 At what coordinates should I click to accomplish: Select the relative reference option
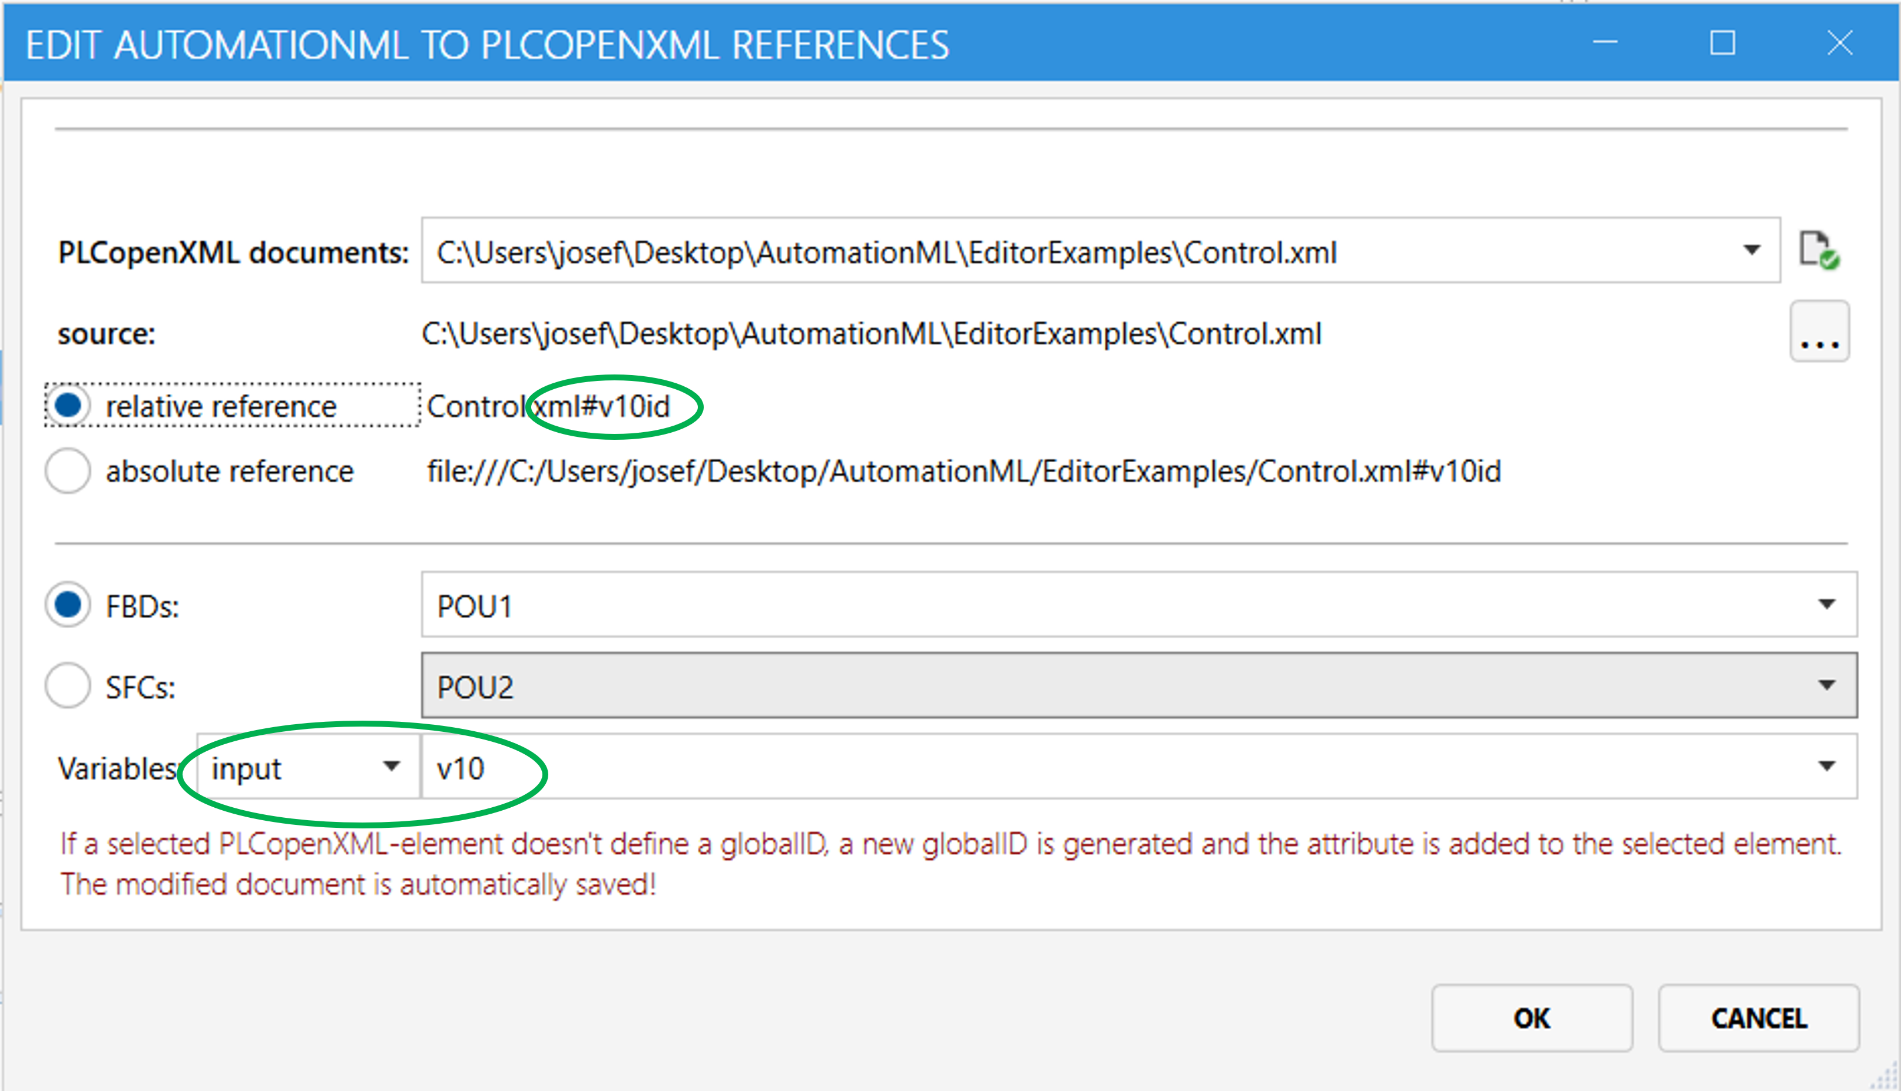[x=68, y=406]
